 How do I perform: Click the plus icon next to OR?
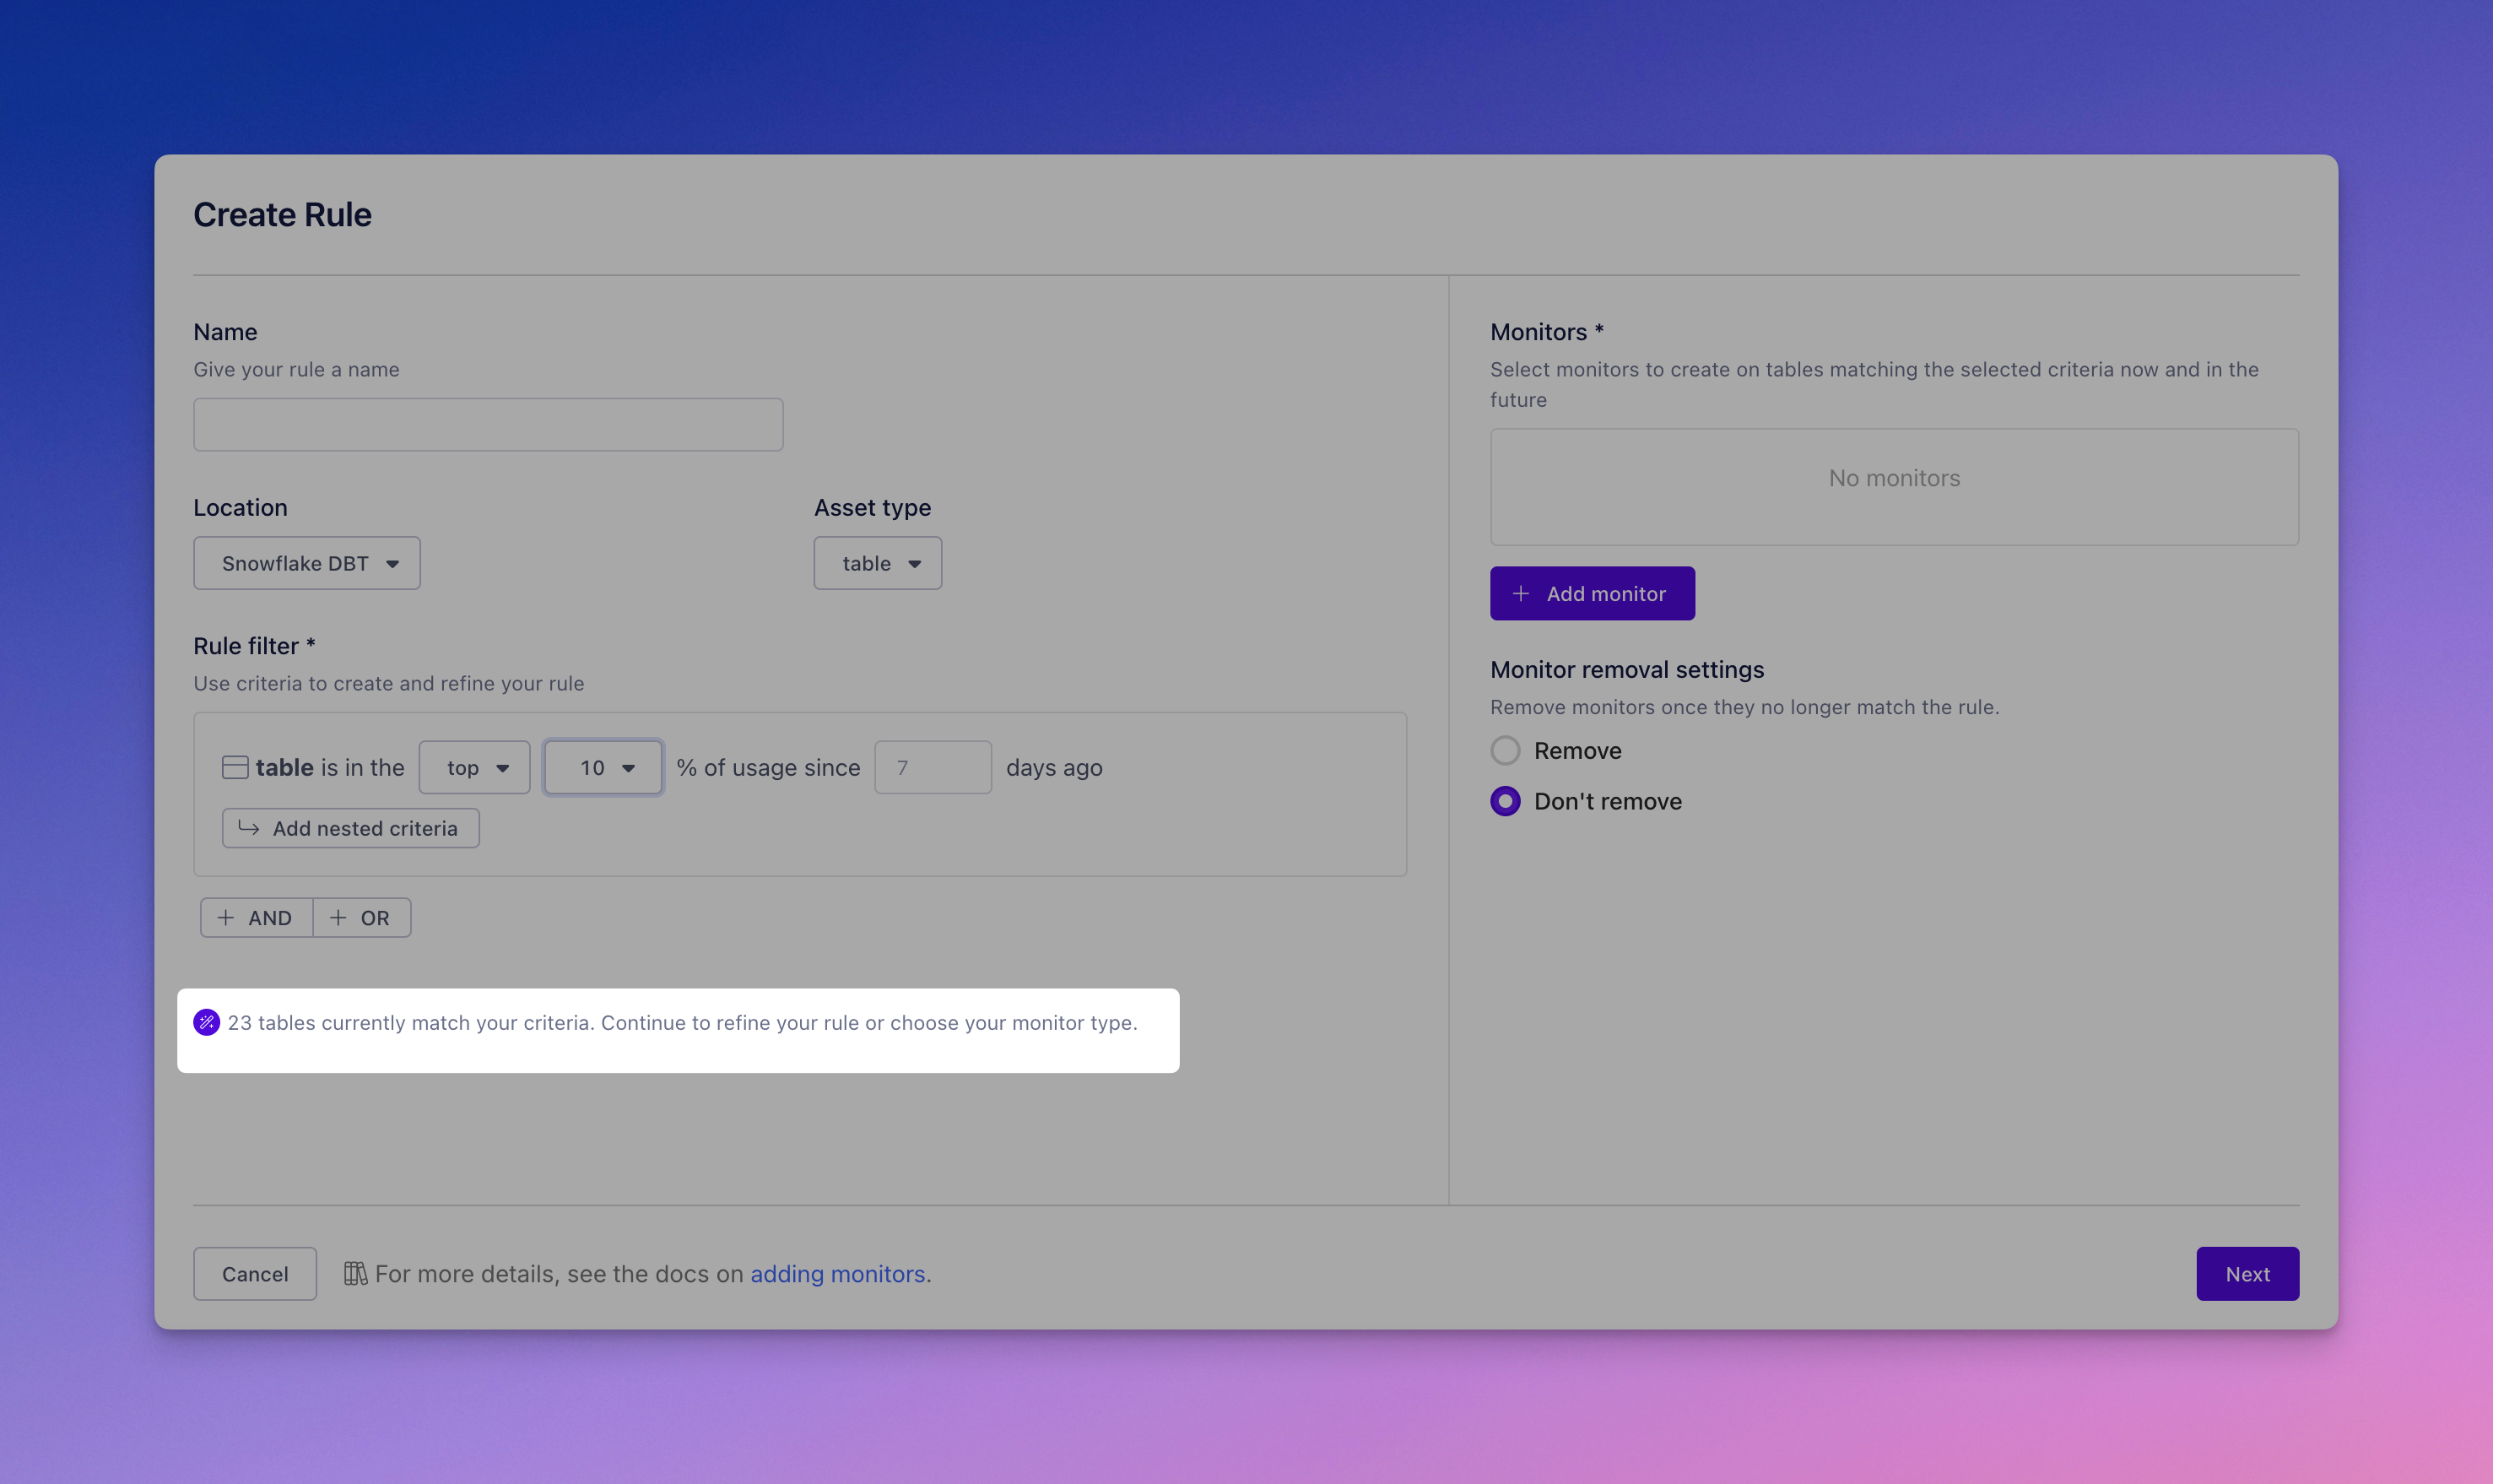(x=339, y=917)
